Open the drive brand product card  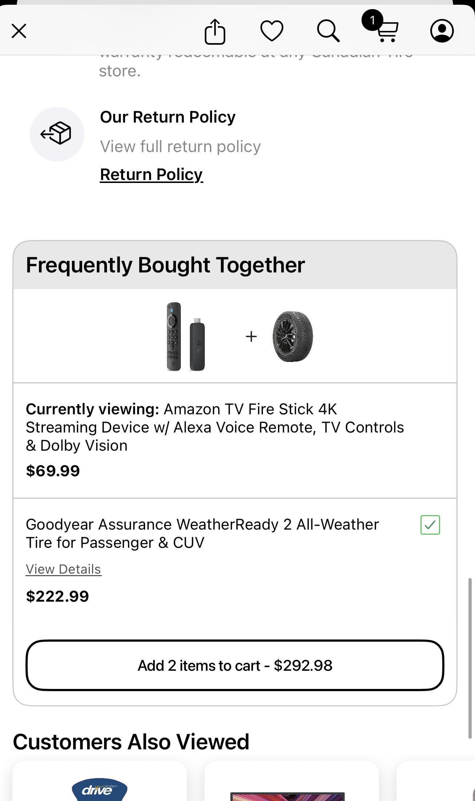pyautogui.click(x=100, y=786)
